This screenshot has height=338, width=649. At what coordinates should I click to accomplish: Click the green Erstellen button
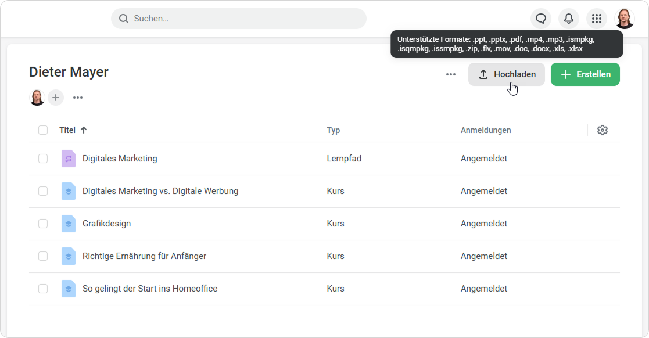click(x=585, y=74)
